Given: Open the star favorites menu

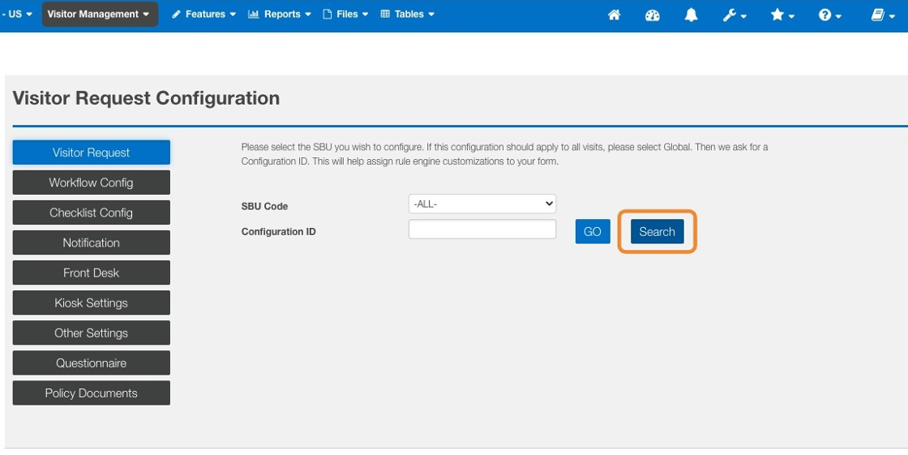Looking at the screenshot, I should coord(782,15).
